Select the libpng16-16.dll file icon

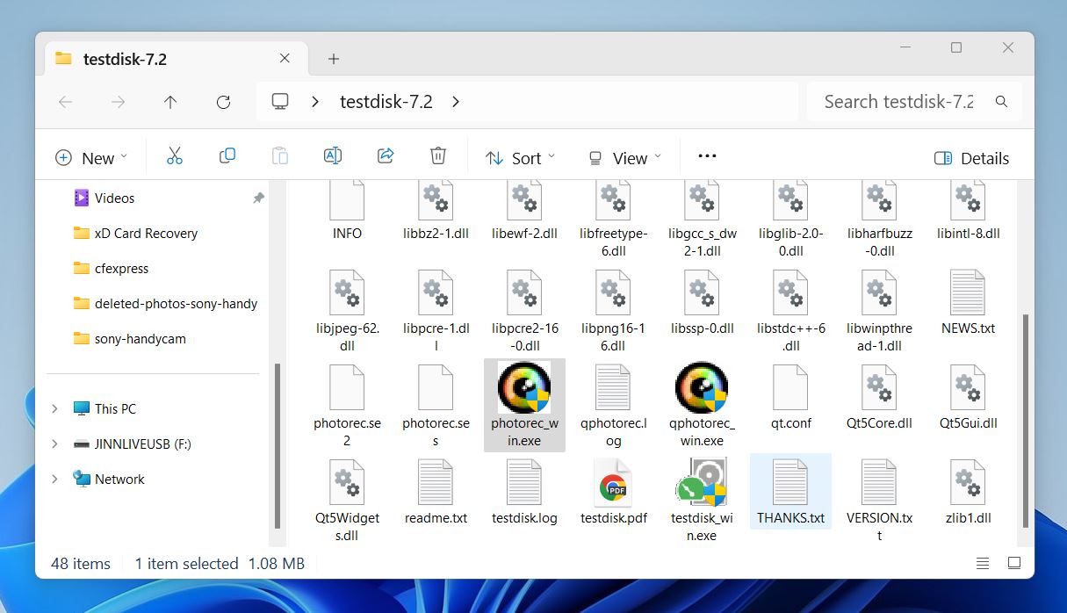click(x=613, y=292)
